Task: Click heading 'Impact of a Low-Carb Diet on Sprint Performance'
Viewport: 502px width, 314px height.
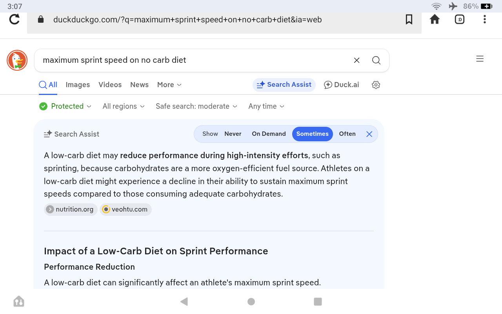Action: click(156, 251)
